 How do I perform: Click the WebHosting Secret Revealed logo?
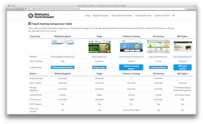coord(41,16)
